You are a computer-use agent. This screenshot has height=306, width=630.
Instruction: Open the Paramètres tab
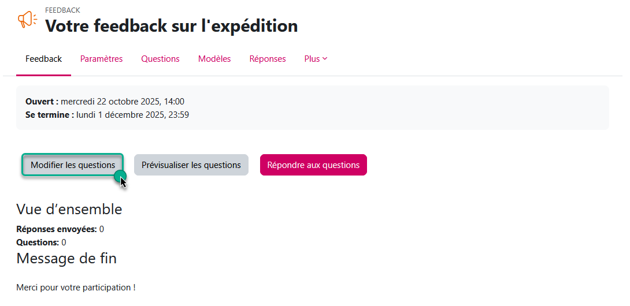(x=101, y=59)
